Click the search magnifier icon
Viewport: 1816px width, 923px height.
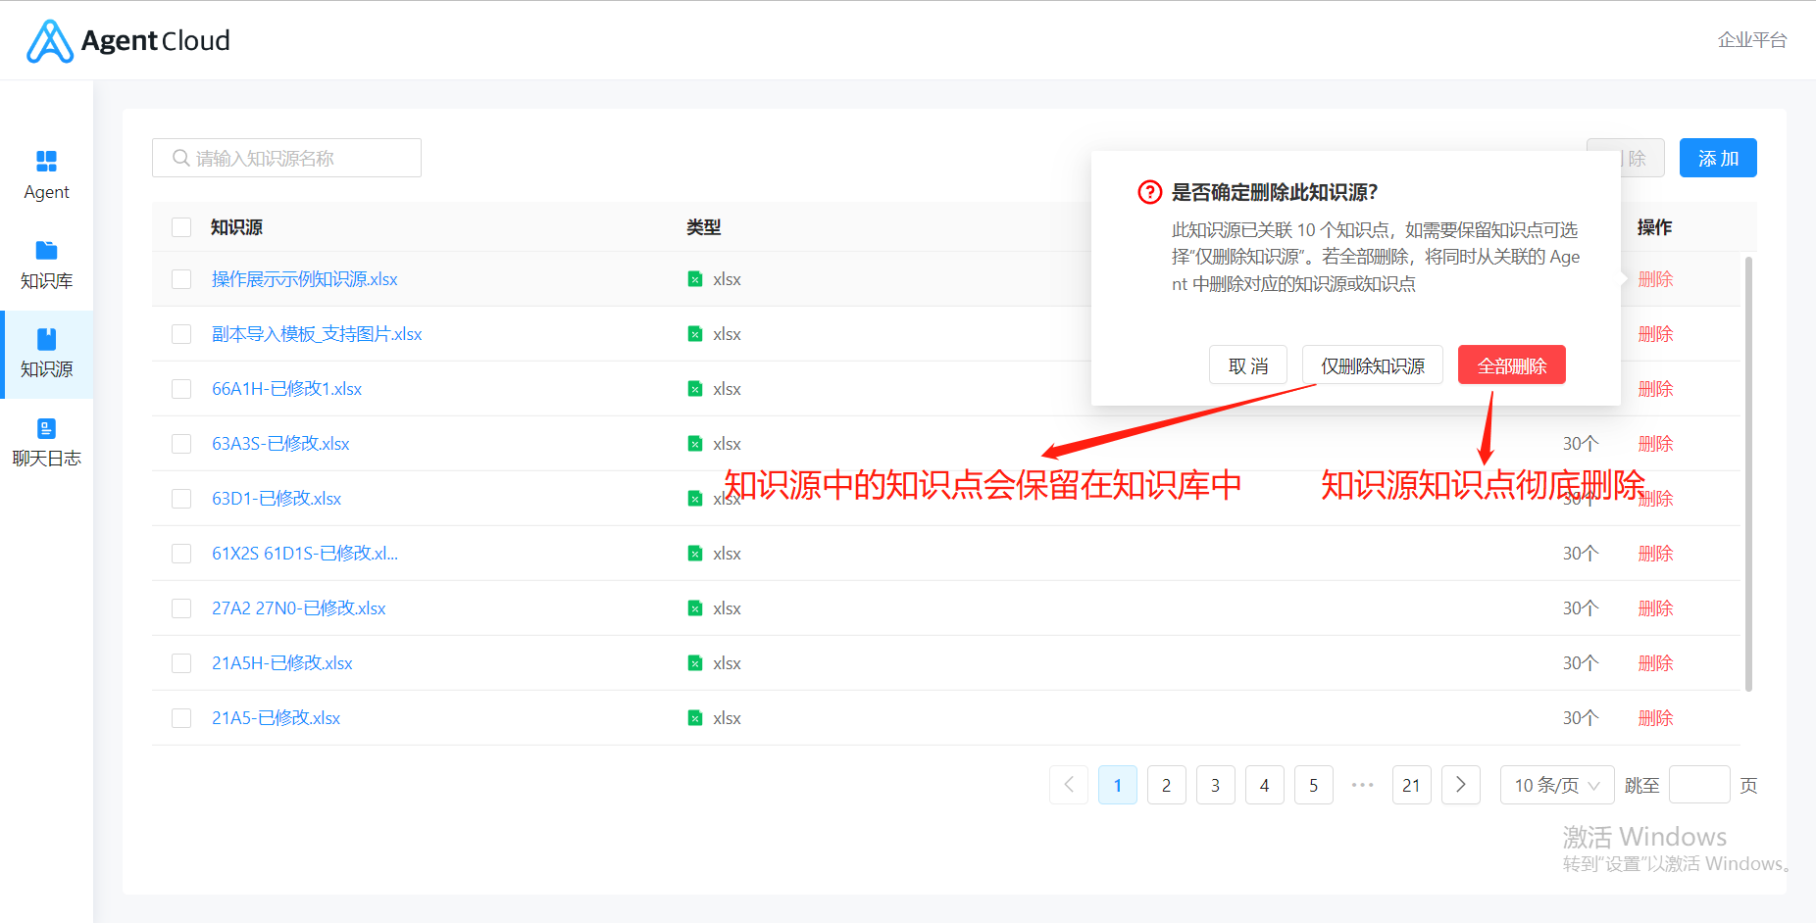click(180, 158)
